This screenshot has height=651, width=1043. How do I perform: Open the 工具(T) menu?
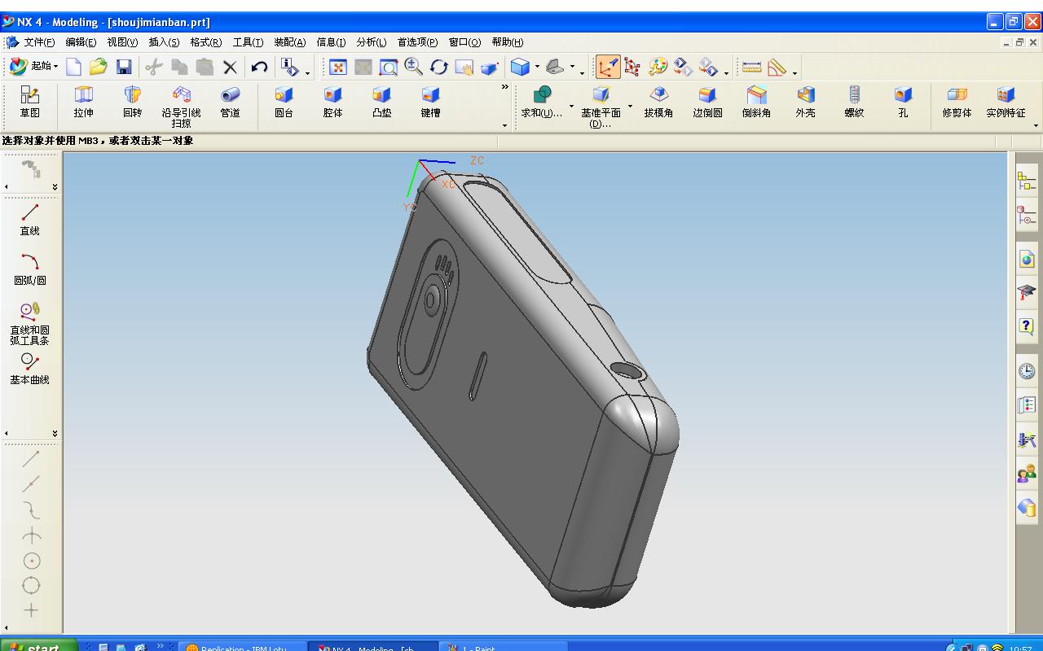(x=248, y=42)
